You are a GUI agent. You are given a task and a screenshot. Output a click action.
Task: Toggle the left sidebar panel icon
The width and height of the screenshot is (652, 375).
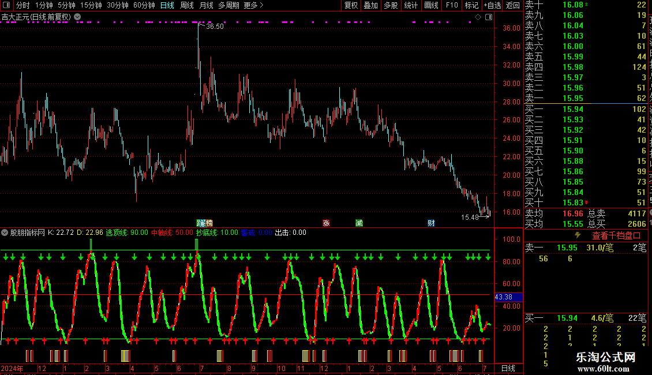pyautogui.click(x=6, y=5)
